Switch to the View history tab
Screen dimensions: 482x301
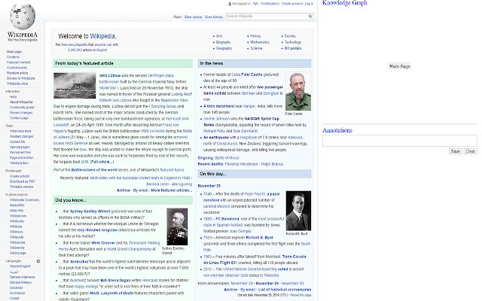coord(213,16)
